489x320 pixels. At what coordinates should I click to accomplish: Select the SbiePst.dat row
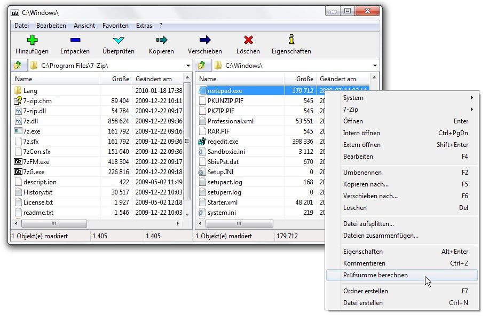click(261, 161)
